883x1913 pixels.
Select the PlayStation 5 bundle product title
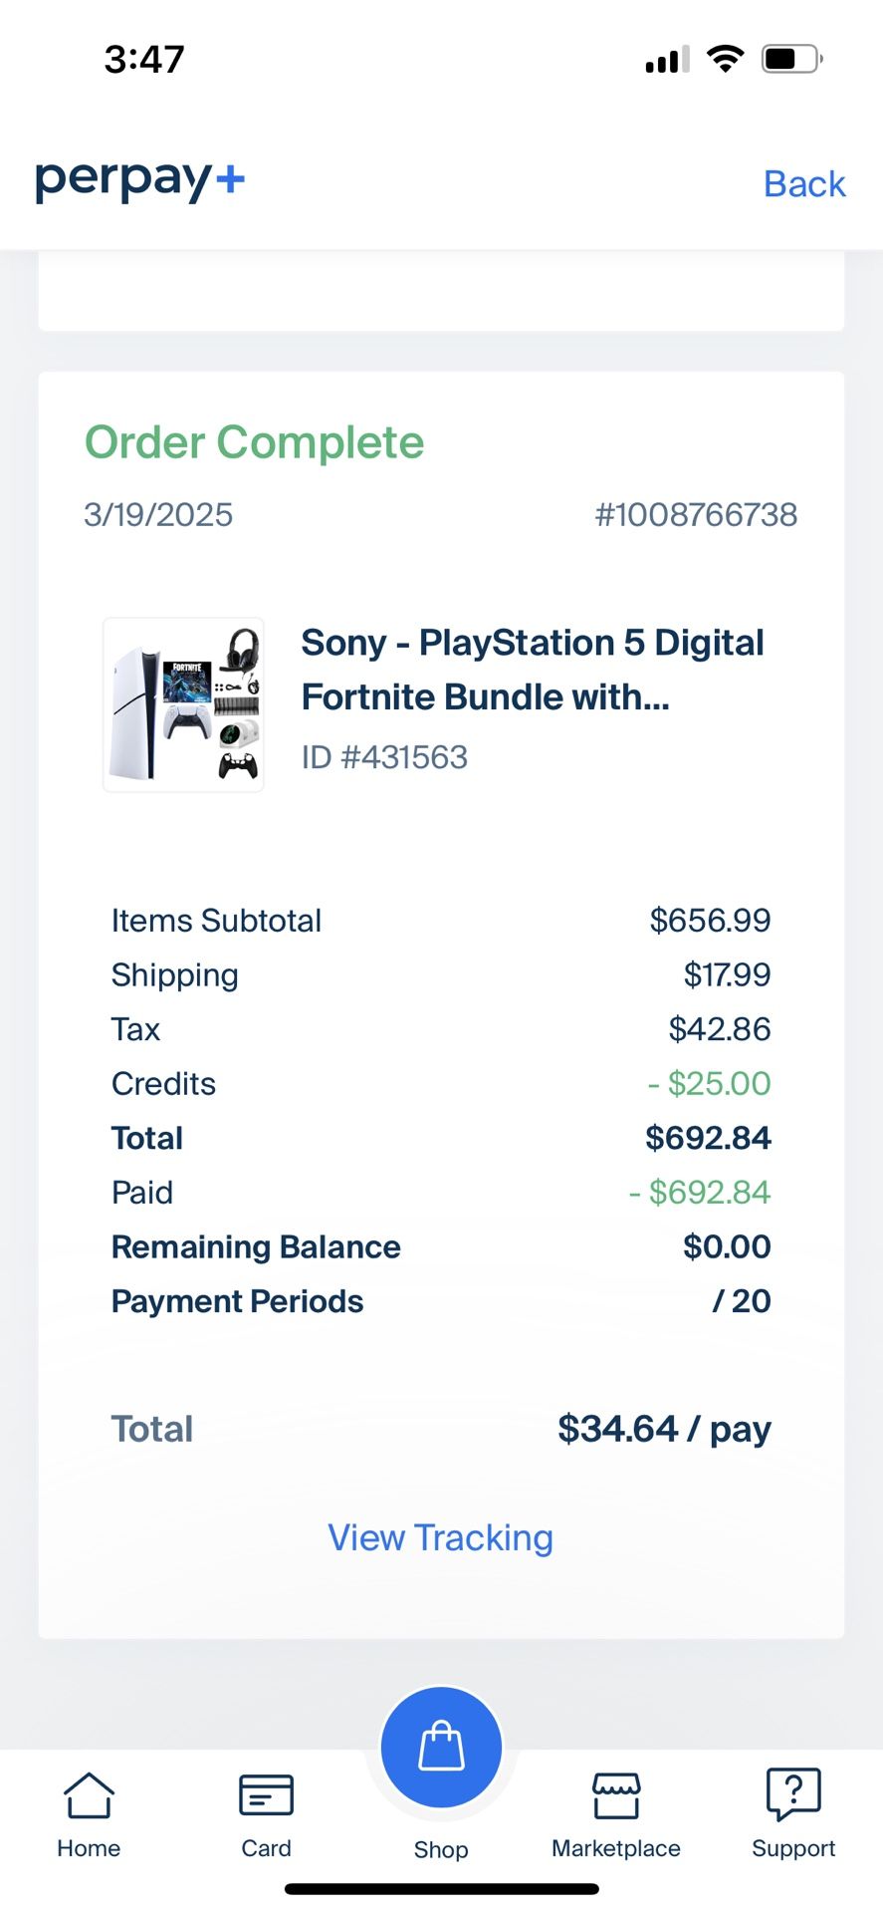(x=532, y=669)
